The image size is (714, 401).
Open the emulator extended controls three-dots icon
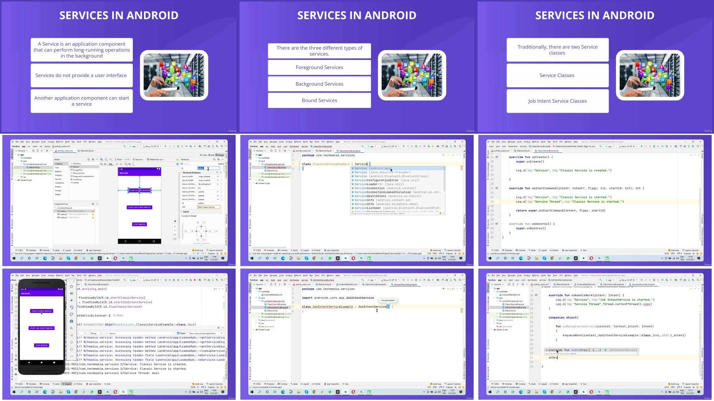coord(71,356)
